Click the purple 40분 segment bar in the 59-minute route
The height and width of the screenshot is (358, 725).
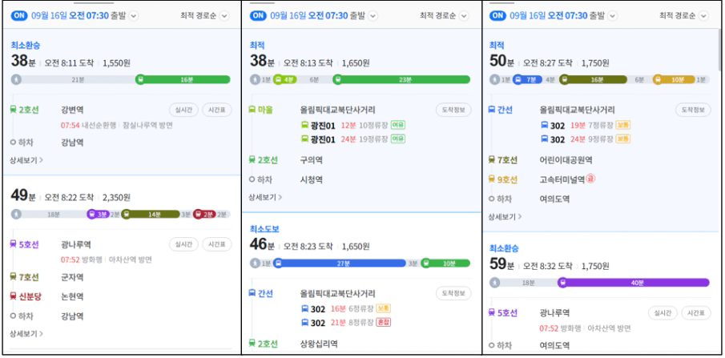(x=633, y=282)
